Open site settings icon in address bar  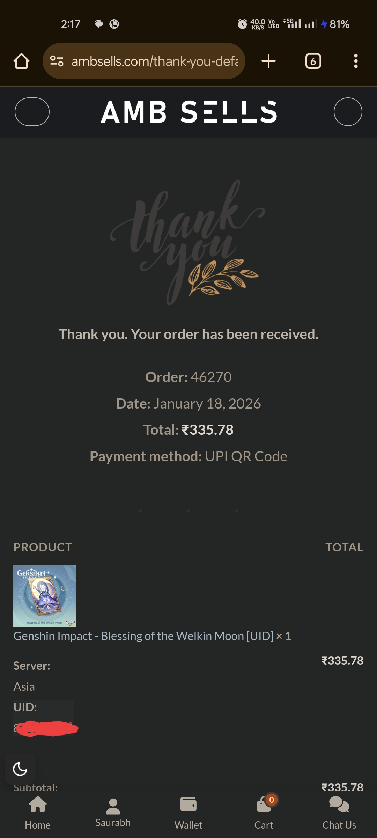pos(57,61)
